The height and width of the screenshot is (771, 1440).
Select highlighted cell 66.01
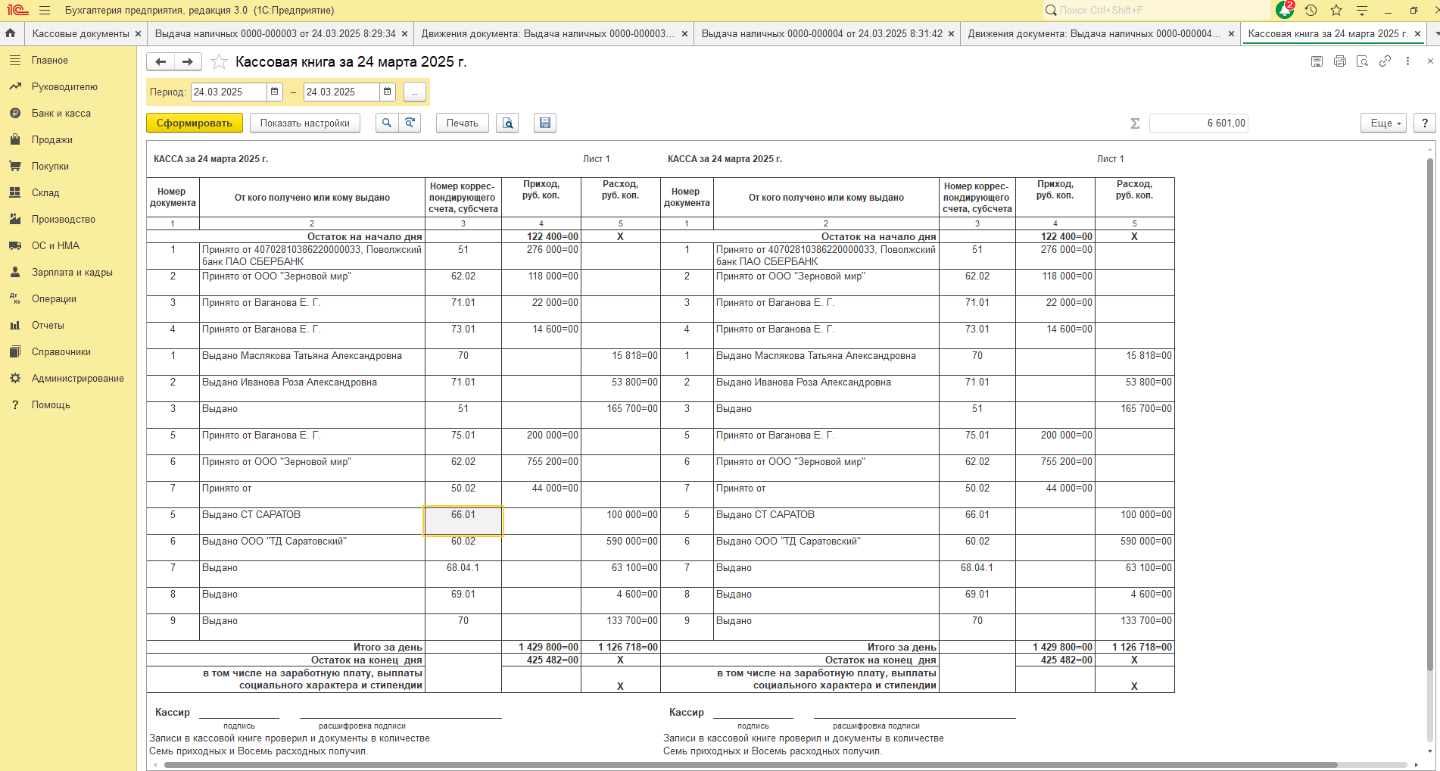click(463, 521)
